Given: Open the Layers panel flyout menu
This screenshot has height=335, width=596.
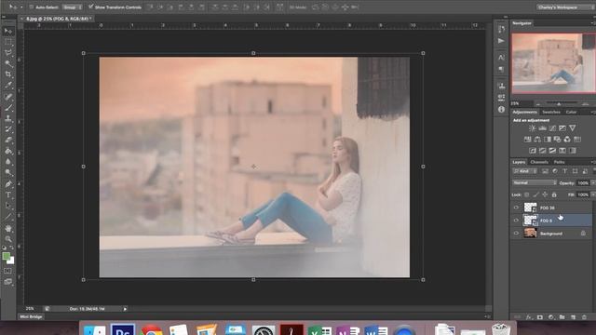Looking at the screenshot, I should click(593, 162).
